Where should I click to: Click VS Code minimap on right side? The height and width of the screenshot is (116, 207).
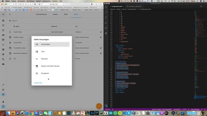coord(200,54)
